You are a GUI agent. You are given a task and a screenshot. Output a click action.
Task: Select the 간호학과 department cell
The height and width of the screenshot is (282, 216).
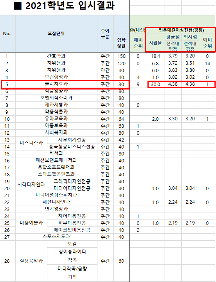pyautogui.click(x=56, y=56)
